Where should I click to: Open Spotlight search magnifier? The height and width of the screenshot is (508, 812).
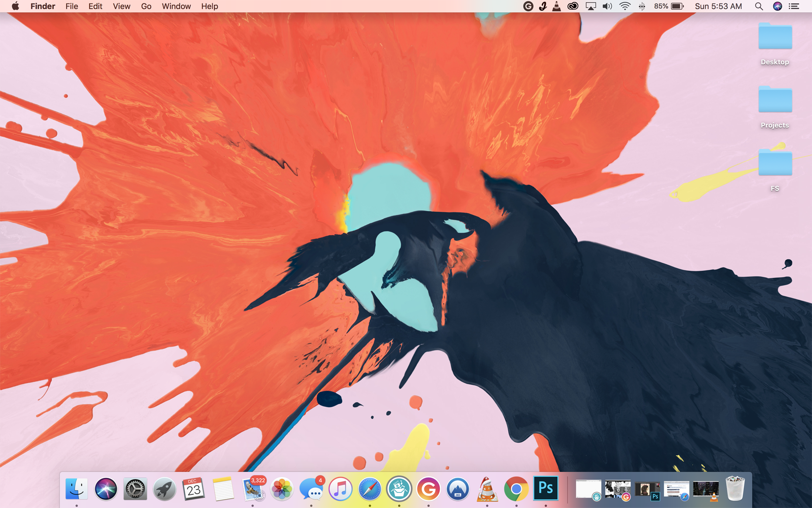(x=759, y=6)
